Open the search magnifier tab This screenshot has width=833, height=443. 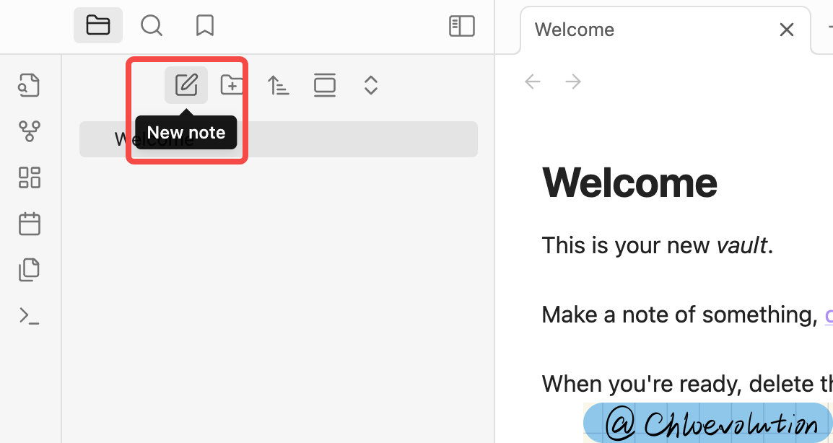pyautogui.click(x=152, y=25)
